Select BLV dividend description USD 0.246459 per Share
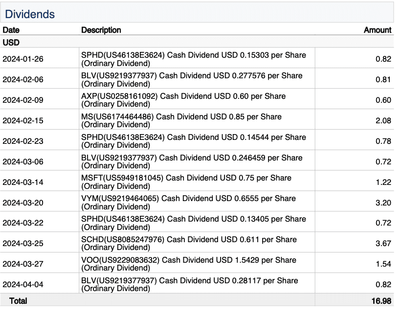This screenshot has width=402, height=318. coord(192,161)
